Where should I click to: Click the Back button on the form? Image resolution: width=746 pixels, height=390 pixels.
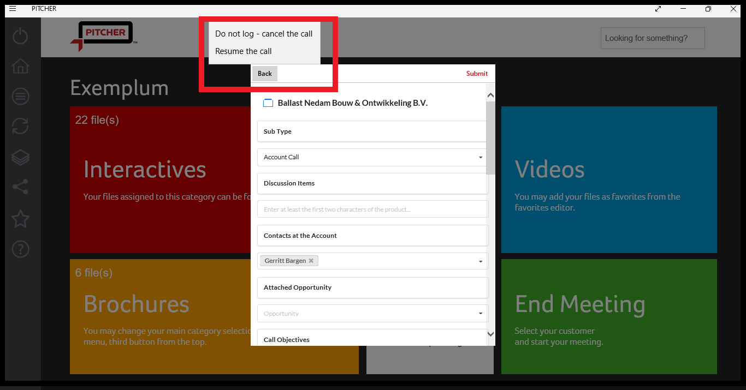click(x=264, y=73)
